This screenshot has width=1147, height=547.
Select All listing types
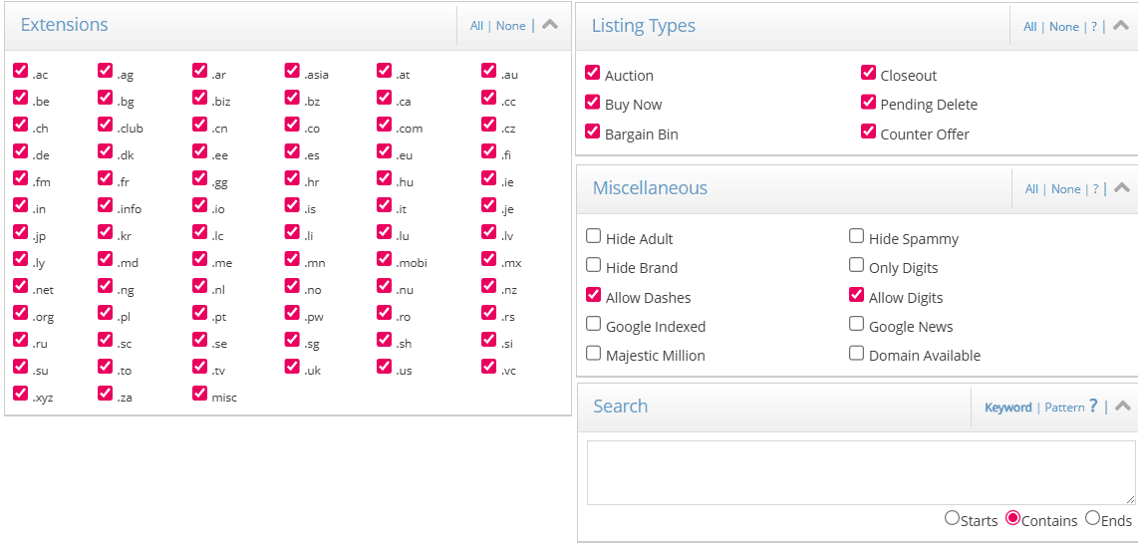(x=1030, y=26)
